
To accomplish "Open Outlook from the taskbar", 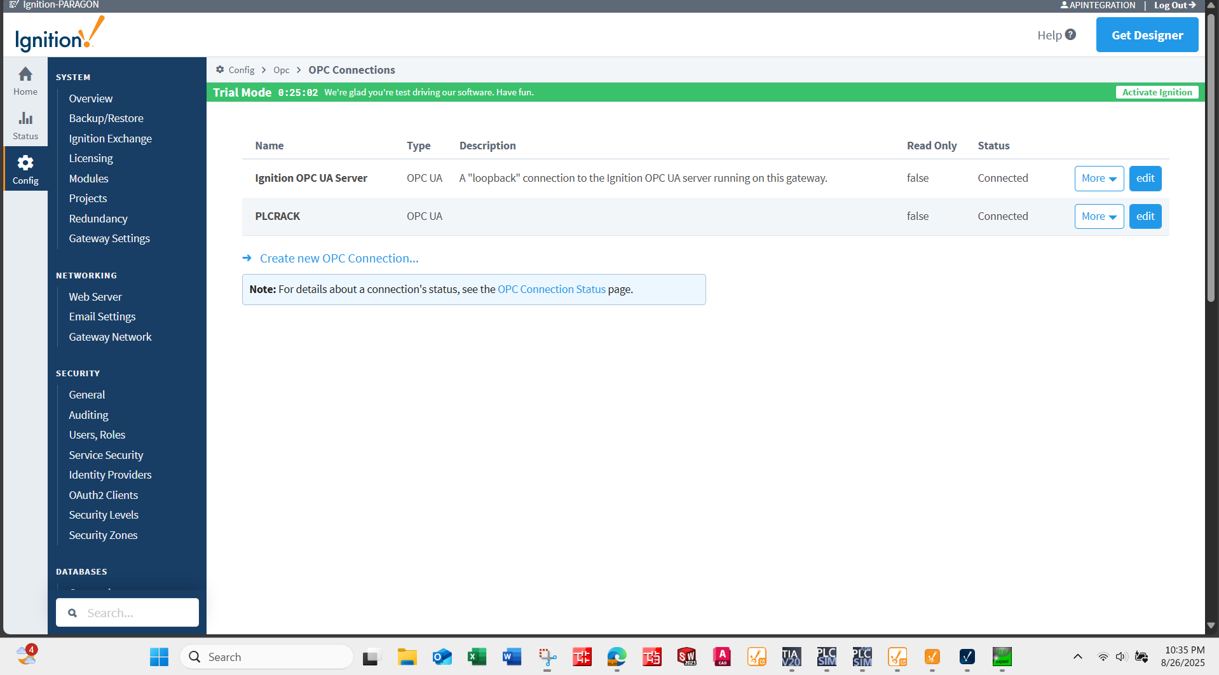I will coord(442,657).
